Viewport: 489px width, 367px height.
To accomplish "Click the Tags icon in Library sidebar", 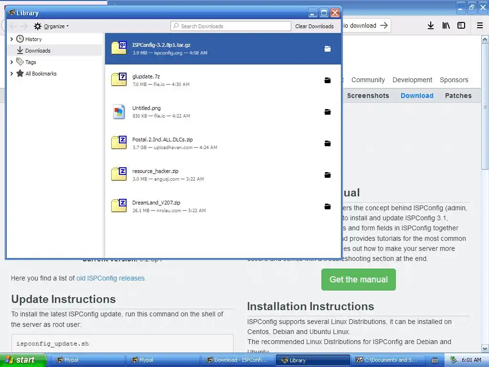I will point(20,62).
